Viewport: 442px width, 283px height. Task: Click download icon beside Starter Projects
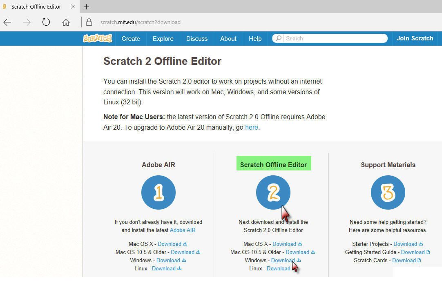[421, 244]
